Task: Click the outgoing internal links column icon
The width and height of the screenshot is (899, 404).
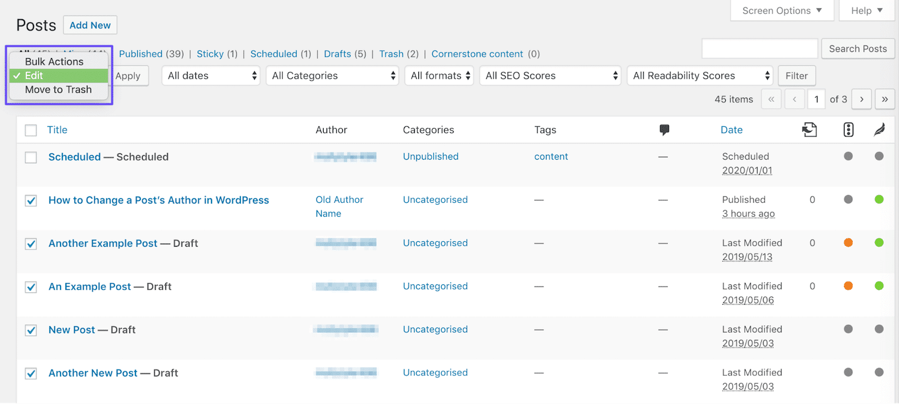Action: pyautogui.click(x=810, y=130)
